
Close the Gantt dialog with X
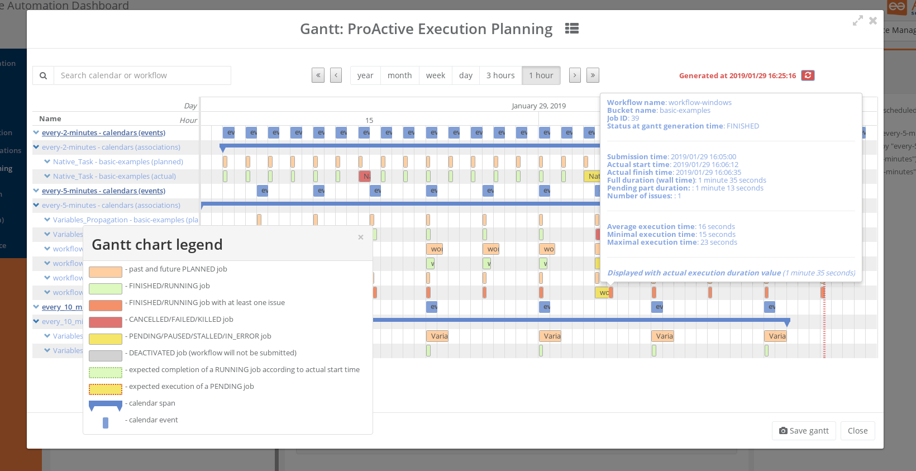(873, 21)
